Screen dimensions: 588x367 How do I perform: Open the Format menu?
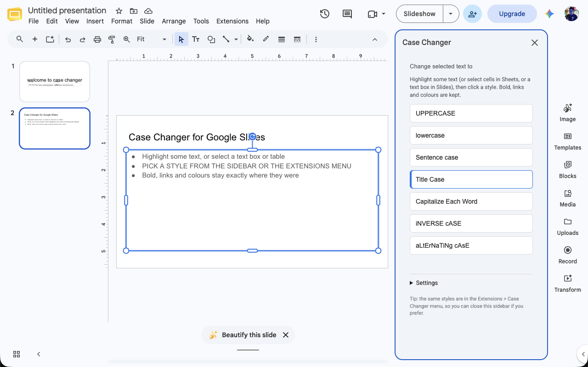pos(122,21)
